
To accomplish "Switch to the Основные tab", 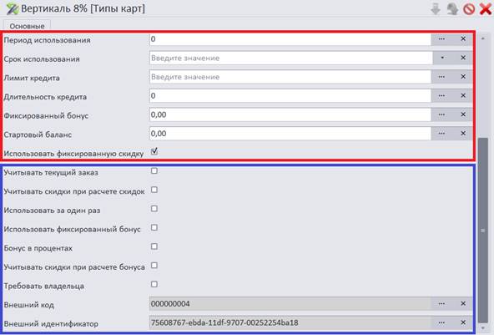I will pyautogui.click(x=27, y=26).
